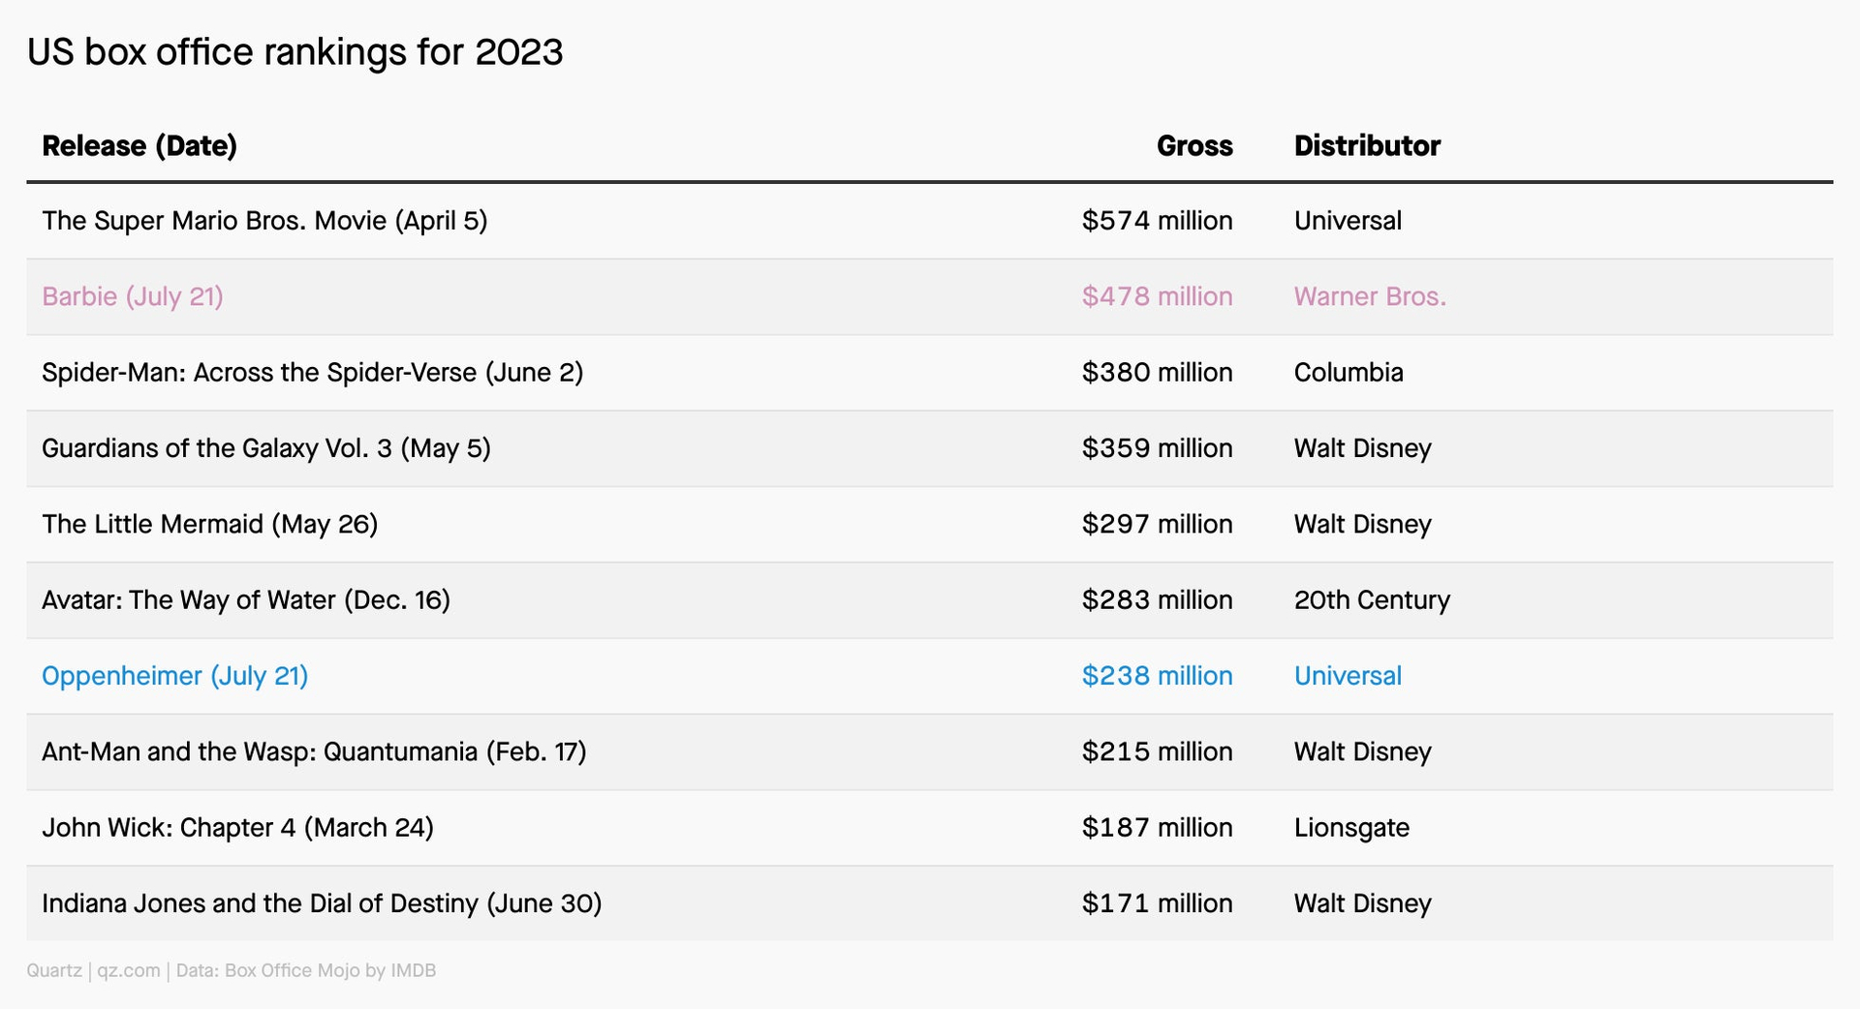
Task: Click 'The Little Mermaid (May 26)' entry
Action: point(210,524)
